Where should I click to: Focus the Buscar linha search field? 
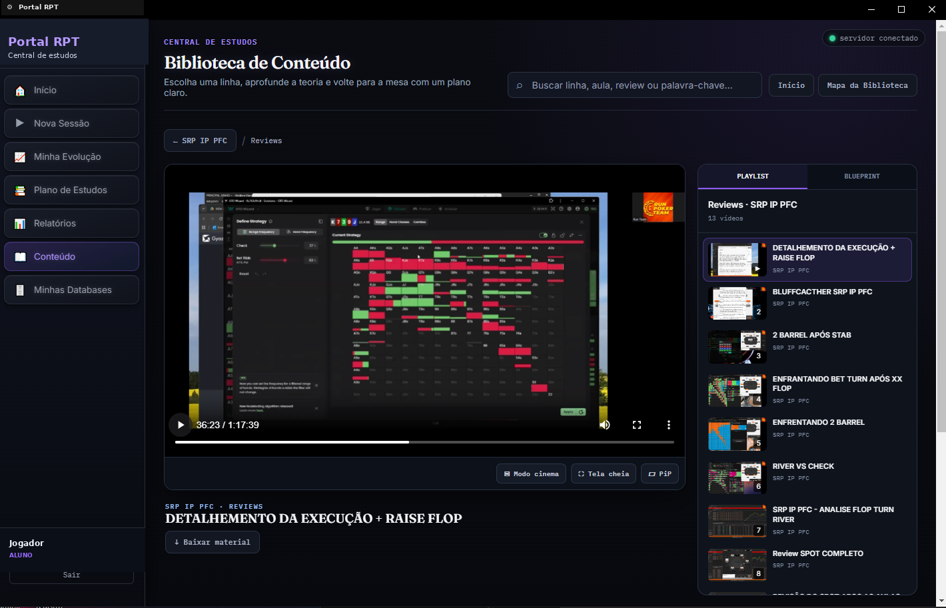click(x=634, y=85)
